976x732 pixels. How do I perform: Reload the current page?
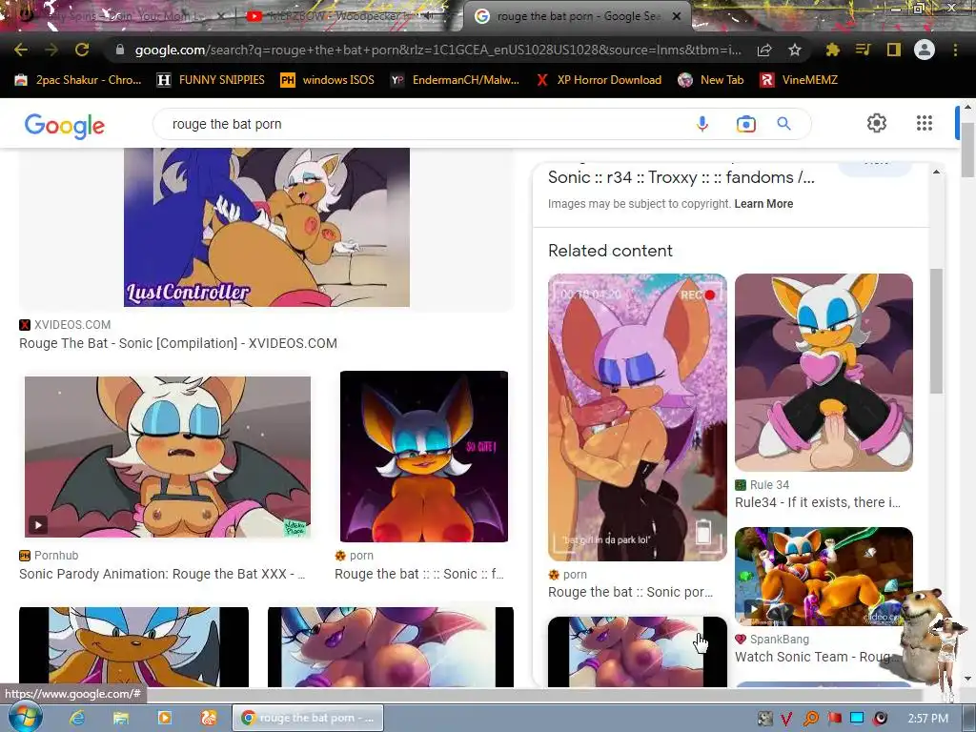coord(82,50)
